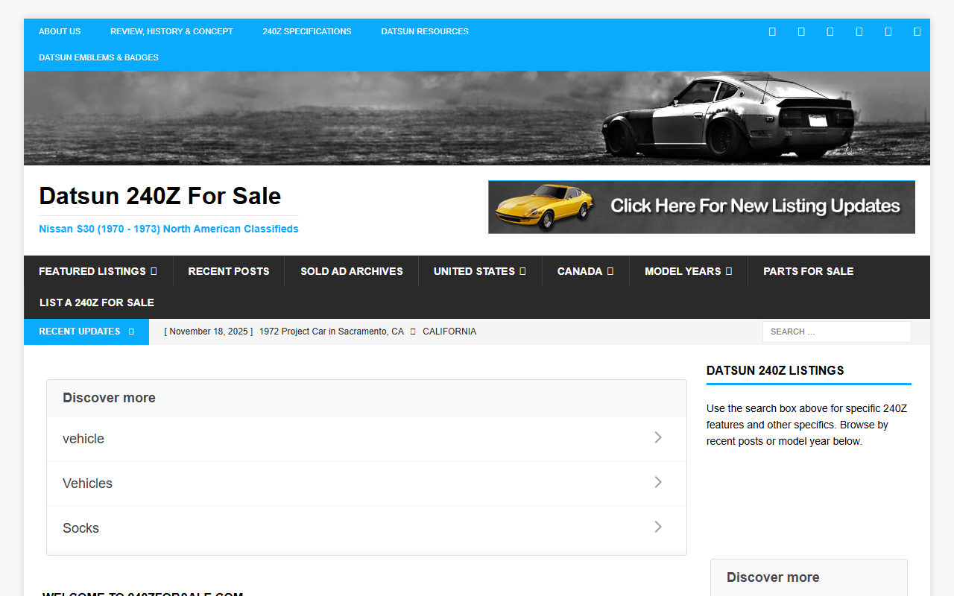The image size is (954, 596).
Task: Expand the United States menu
Action: [480, 271]
